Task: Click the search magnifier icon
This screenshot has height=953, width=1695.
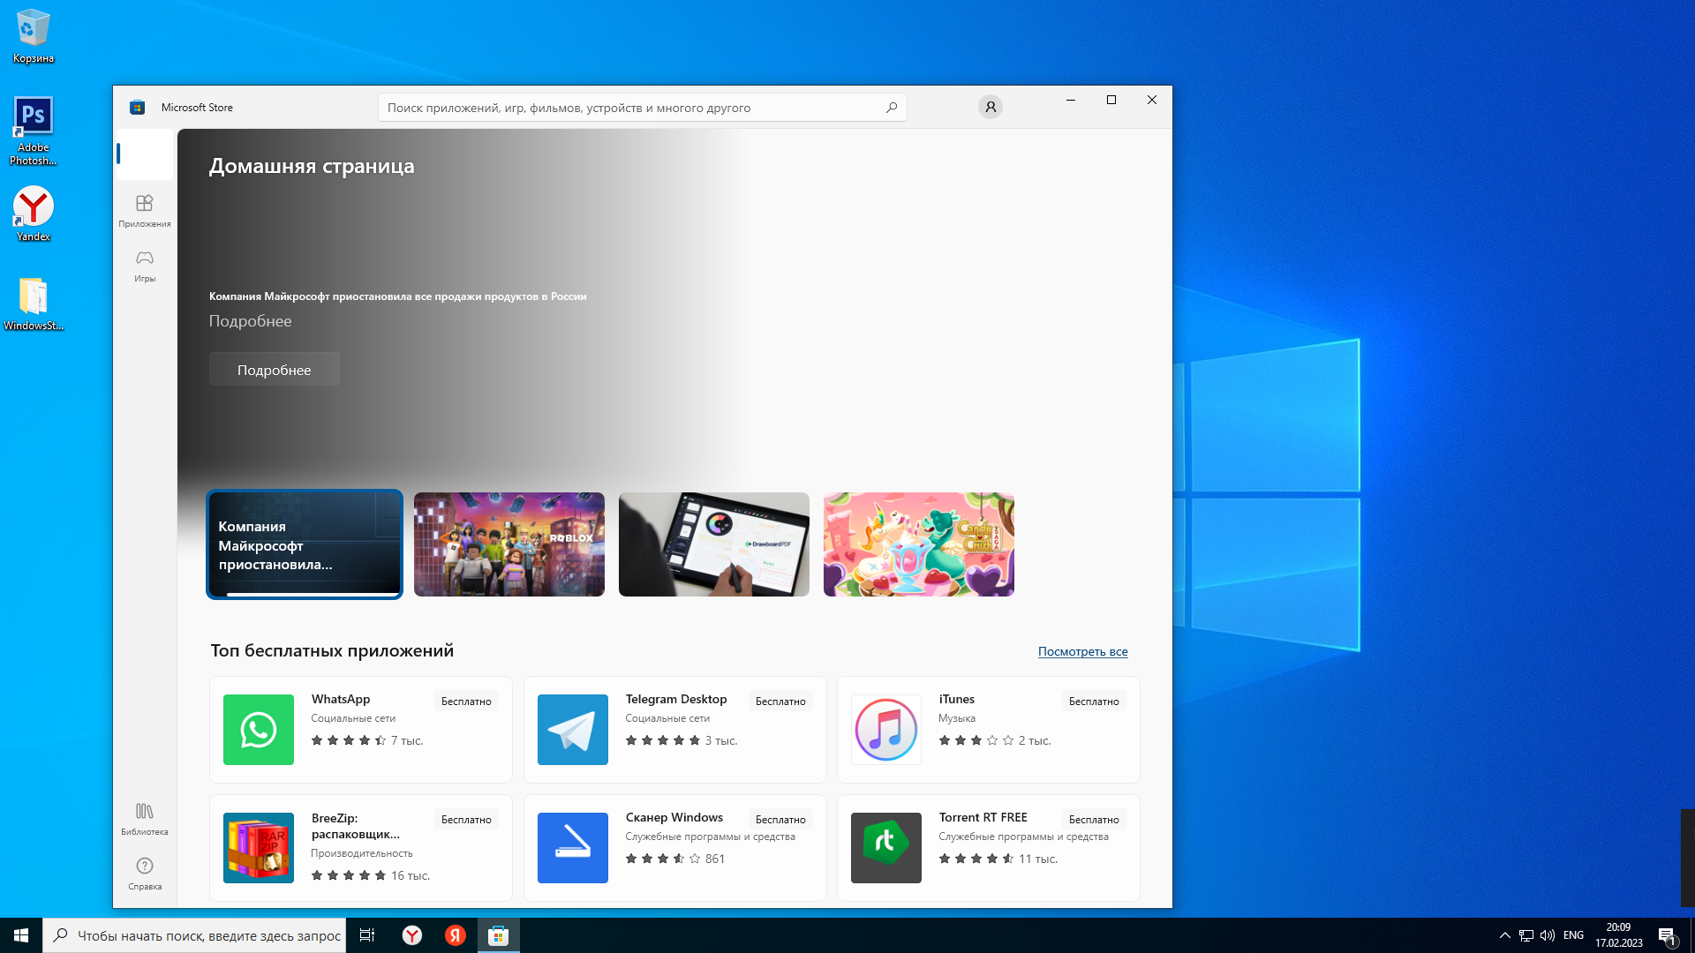Action: pos(892,108)
